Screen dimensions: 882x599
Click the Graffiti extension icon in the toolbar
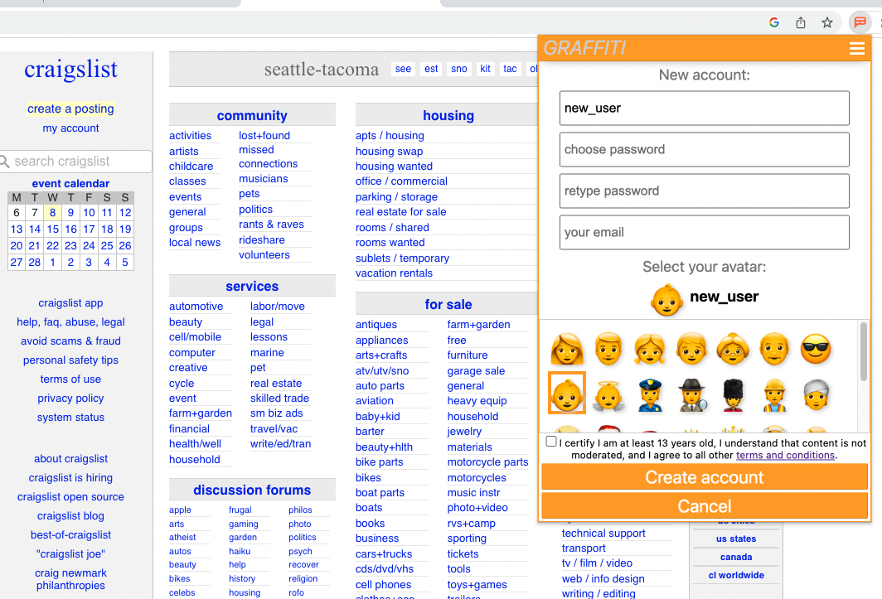860,22
